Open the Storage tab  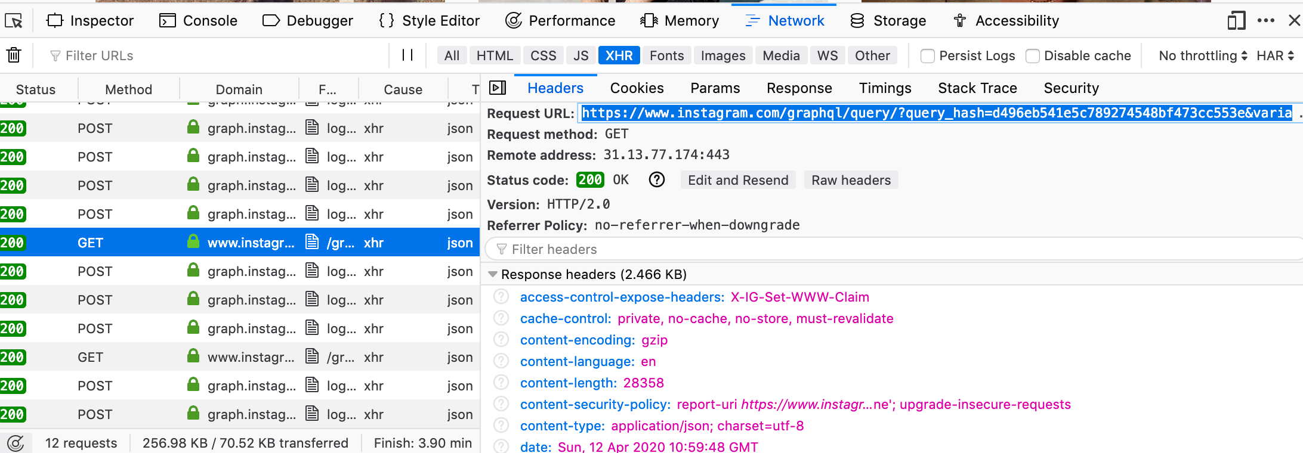pyautogui.click(x=888, y=21)
